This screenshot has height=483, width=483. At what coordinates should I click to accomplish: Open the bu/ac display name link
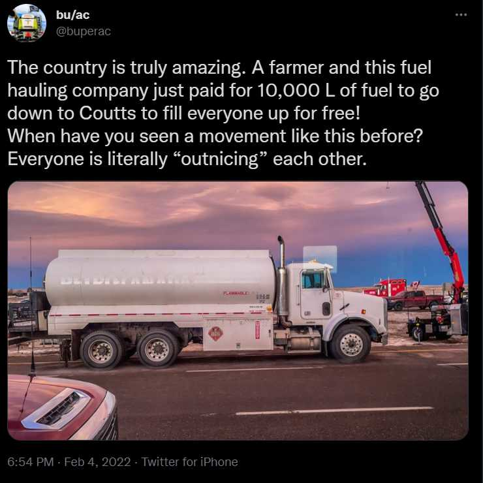72,15
